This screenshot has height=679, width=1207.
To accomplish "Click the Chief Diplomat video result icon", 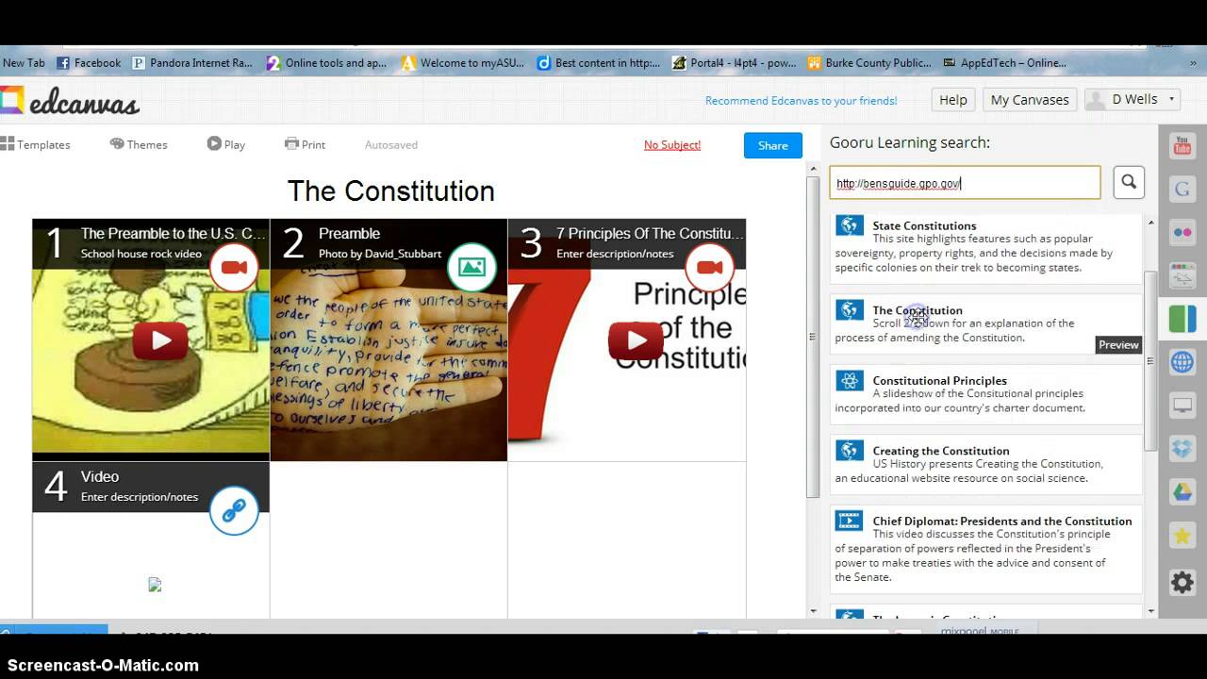I will click(x=850, y=521).
